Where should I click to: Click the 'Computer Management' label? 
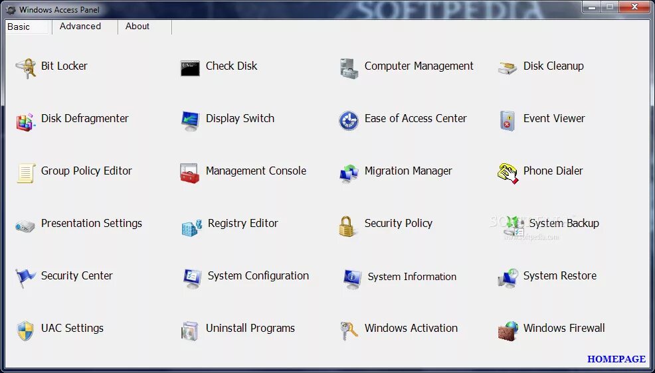click(x=419, y=66)
